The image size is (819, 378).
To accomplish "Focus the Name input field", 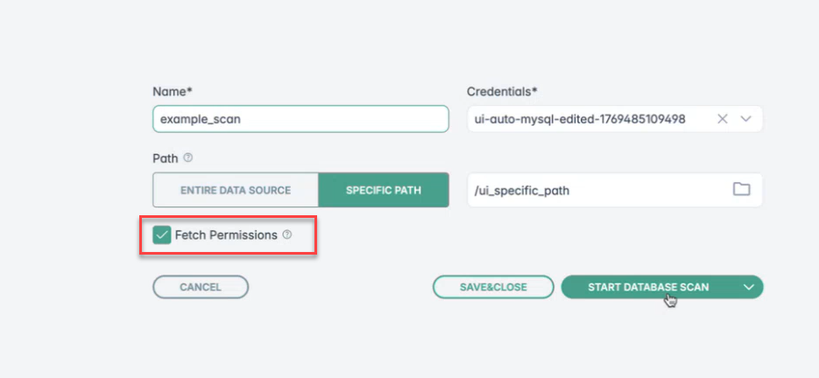I will coord(300,119).
